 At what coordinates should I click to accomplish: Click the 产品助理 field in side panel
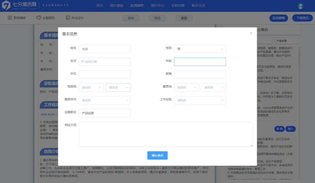point(287,41)
